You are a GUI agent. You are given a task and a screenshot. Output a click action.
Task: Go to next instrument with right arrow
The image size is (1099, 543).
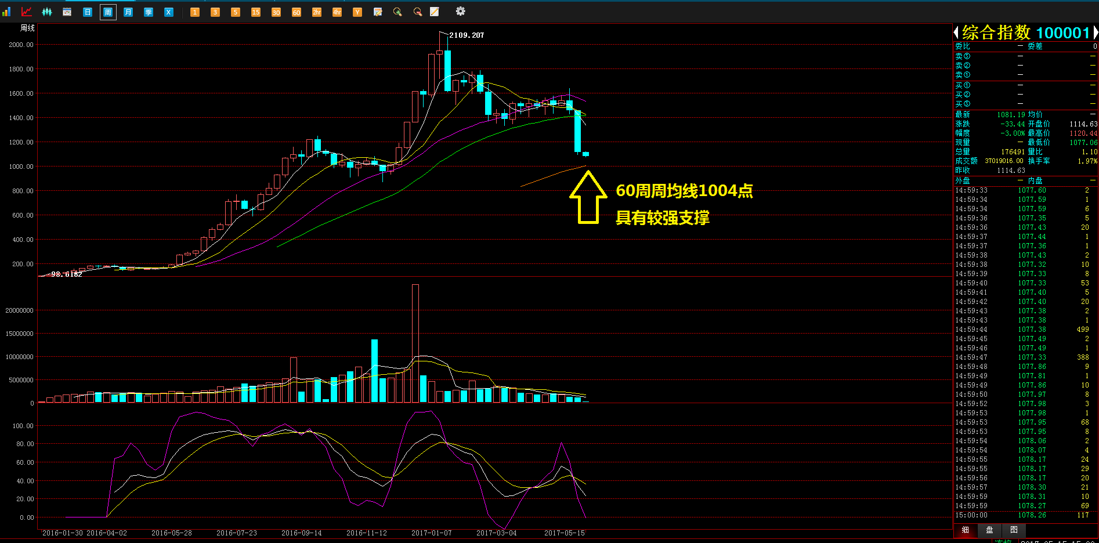pos(1096,32)
